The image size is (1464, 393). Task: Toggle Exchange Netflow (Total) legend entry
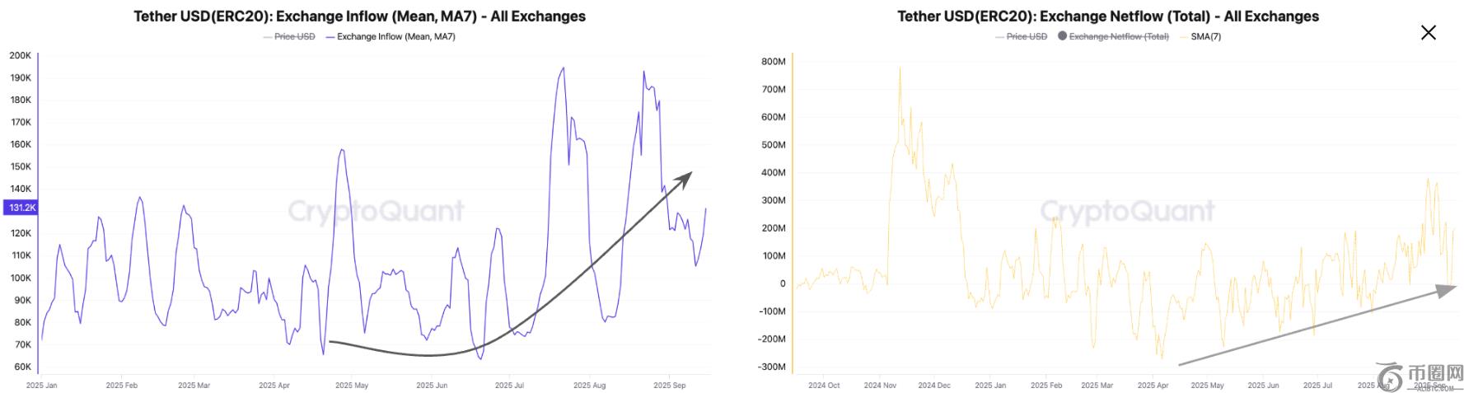[x=1113, y=36]
